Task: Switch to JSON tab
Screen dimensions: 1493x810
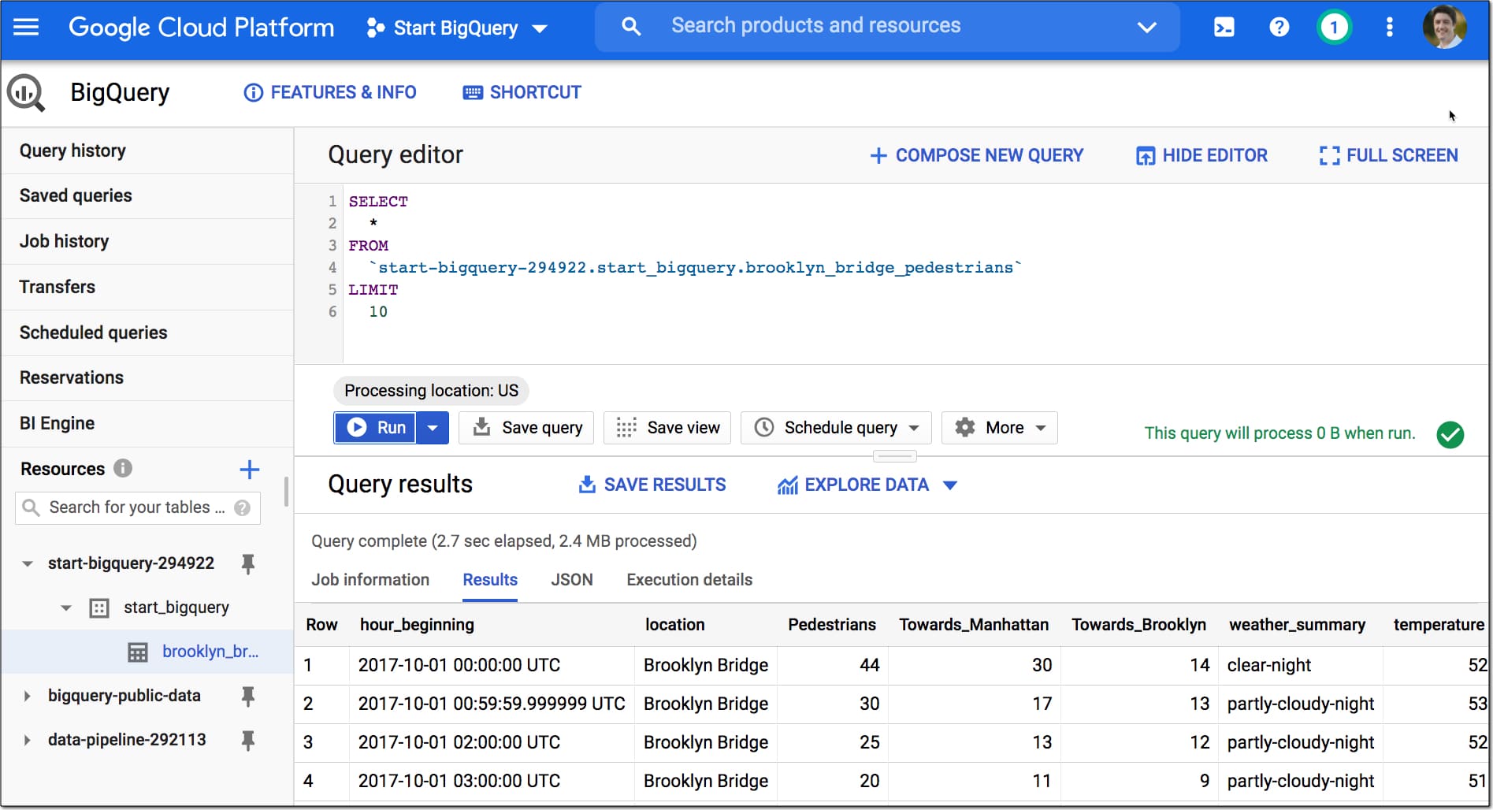Action: click(x=572, y=580)
